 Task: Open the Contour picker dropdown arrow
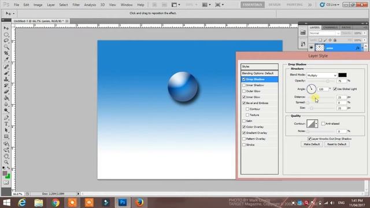[316, 124]
